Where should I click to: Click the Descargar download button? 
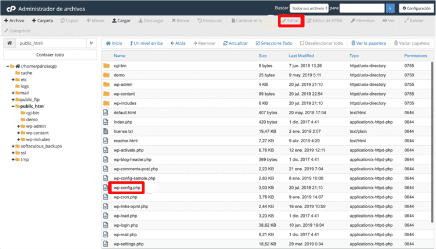(x=151, y=20)
